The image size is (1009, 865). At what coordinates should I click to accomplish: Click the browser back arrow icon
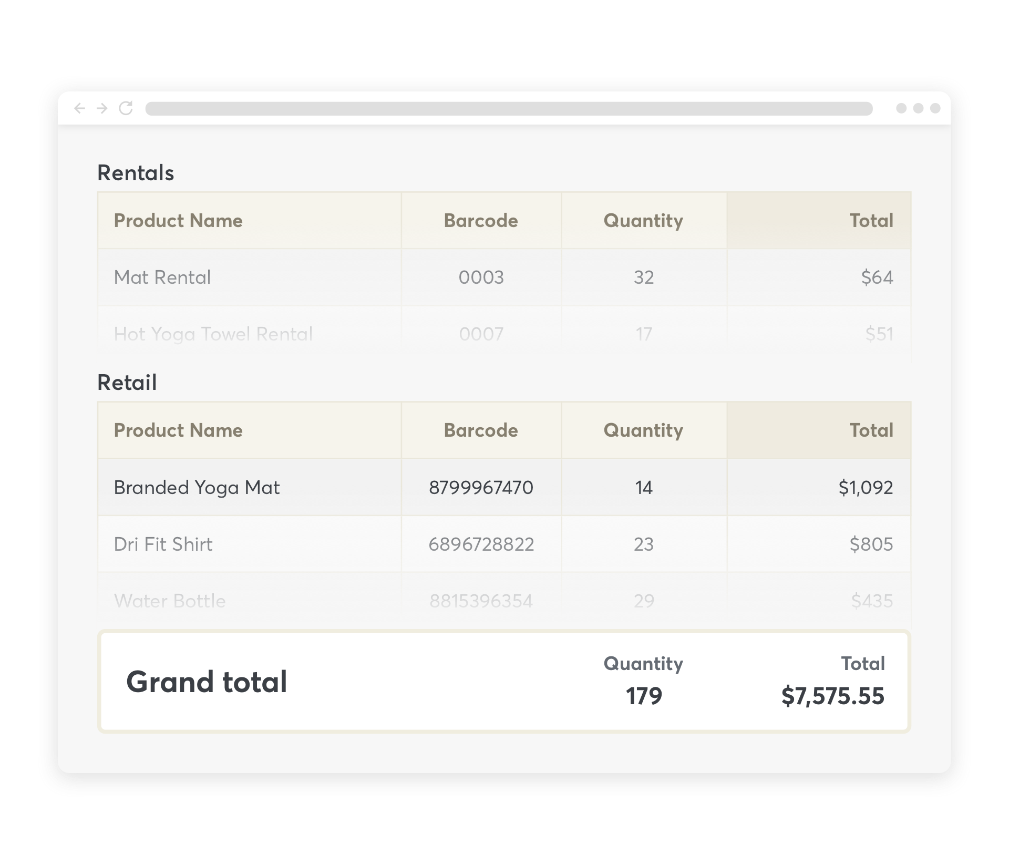pos(79,108)
